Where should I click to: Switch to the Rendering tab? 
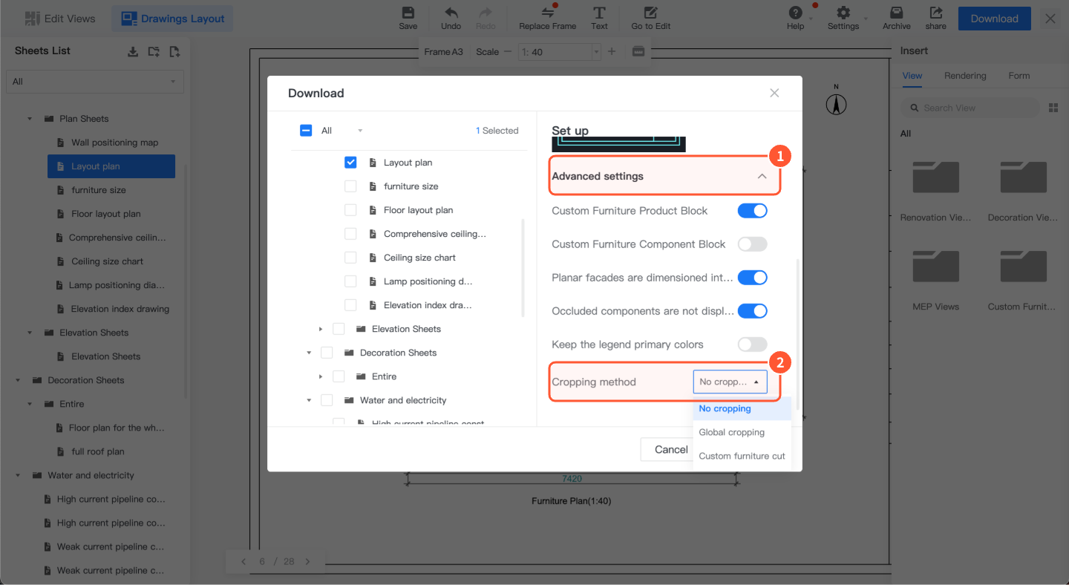[965, 76]
